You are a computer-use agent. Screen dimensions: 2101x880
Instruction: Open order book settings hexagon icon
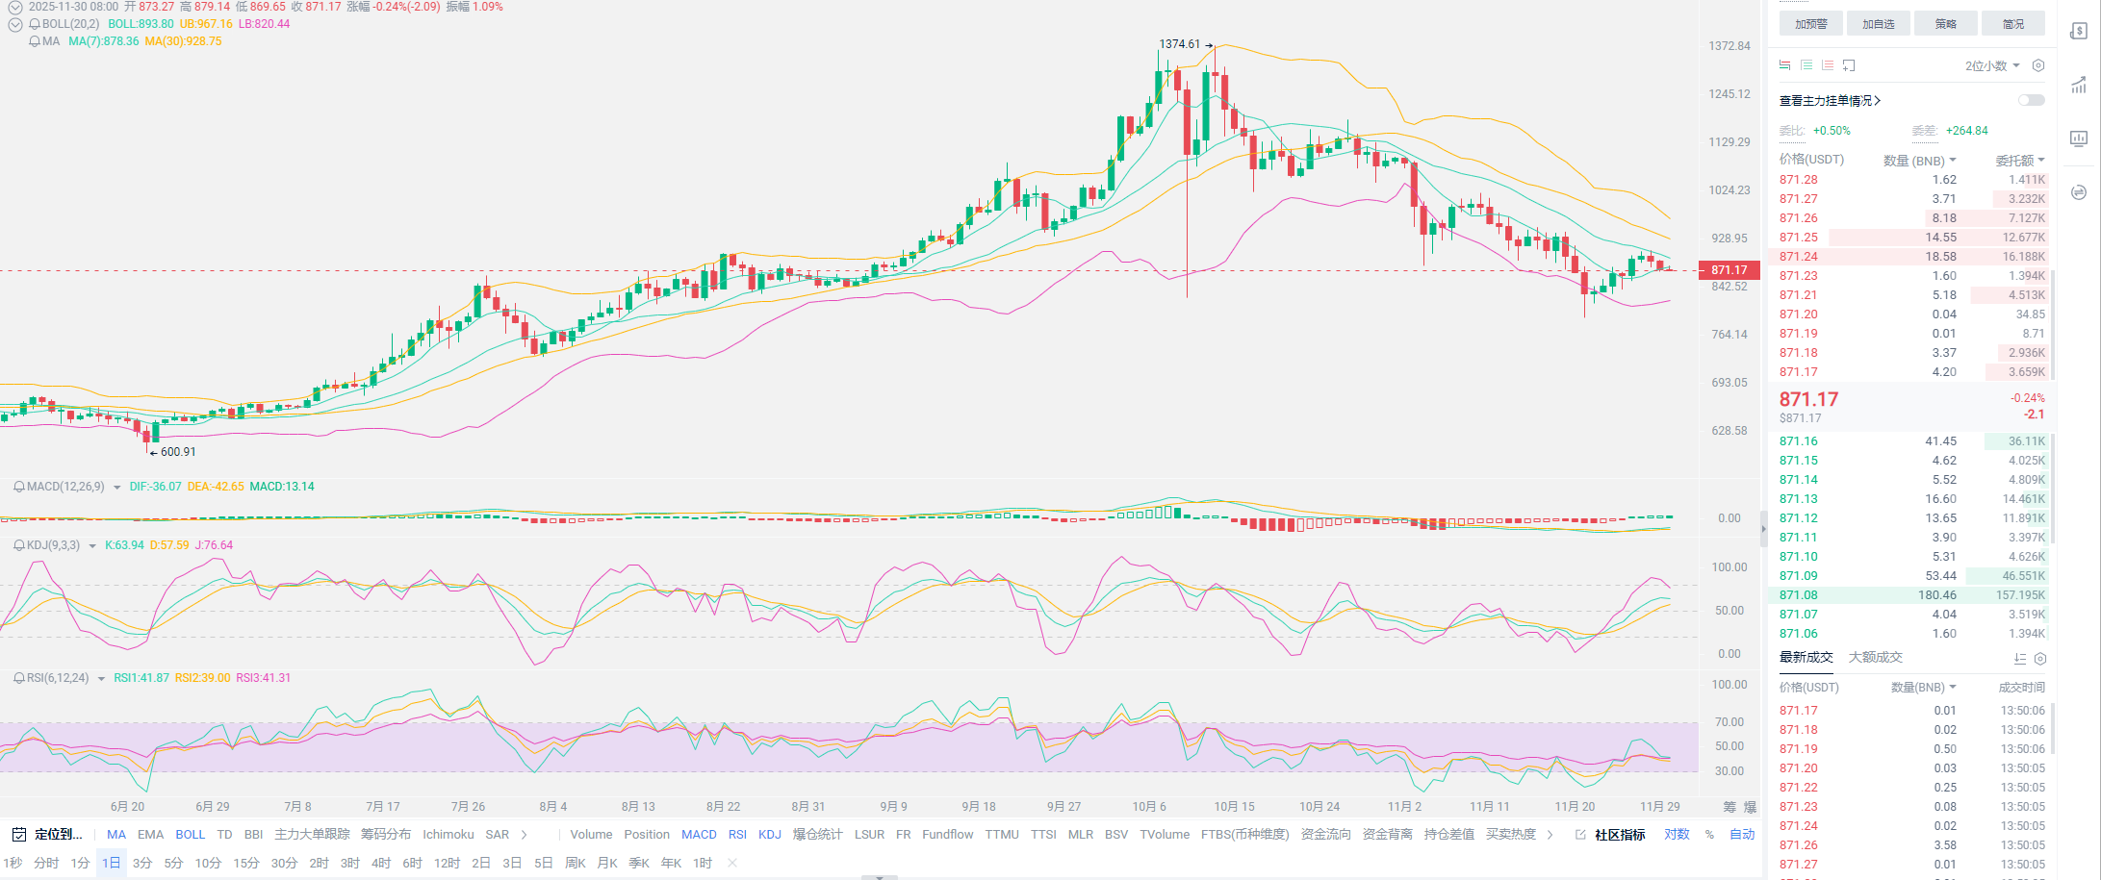pos(2037,65)
